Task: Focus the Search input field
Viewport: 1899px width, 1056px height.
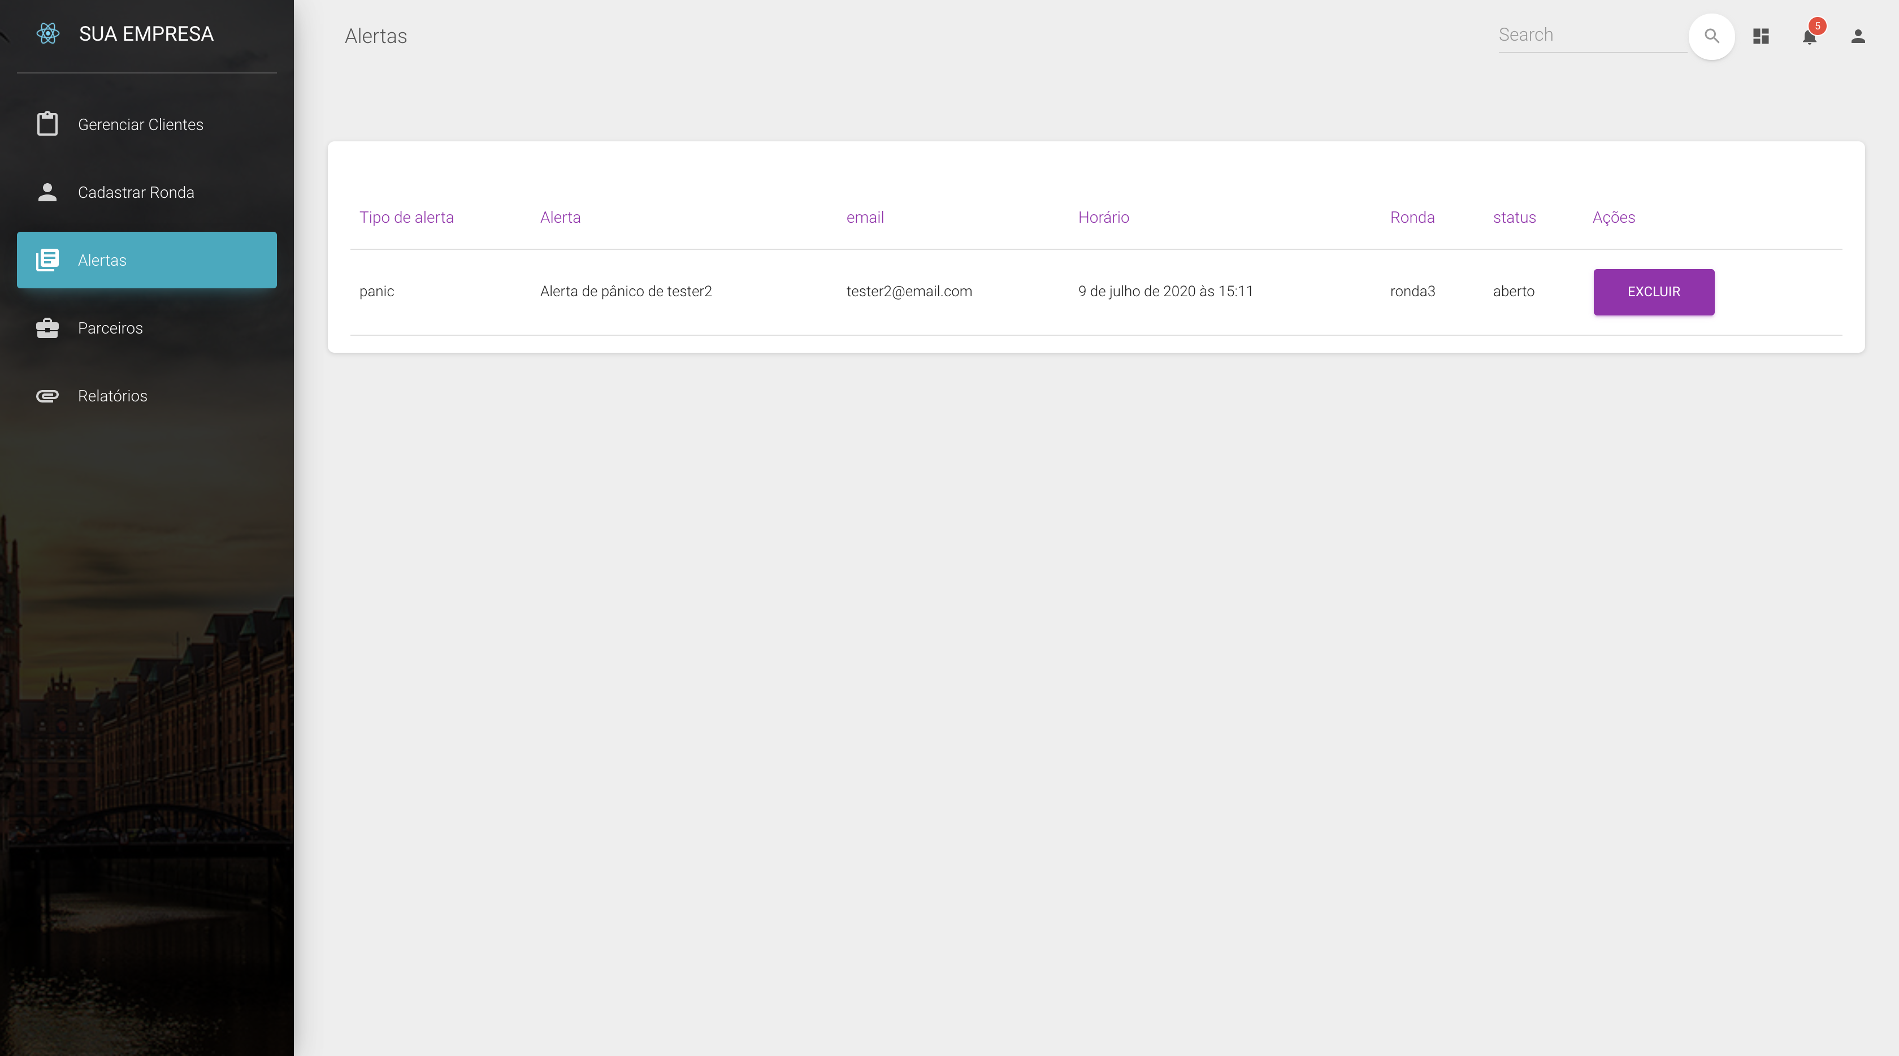Action: 1592,36
